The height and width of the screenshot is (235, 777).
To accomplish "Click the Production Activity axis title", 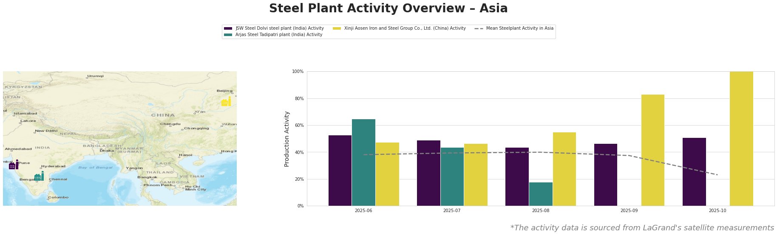I will pos(287,139).
